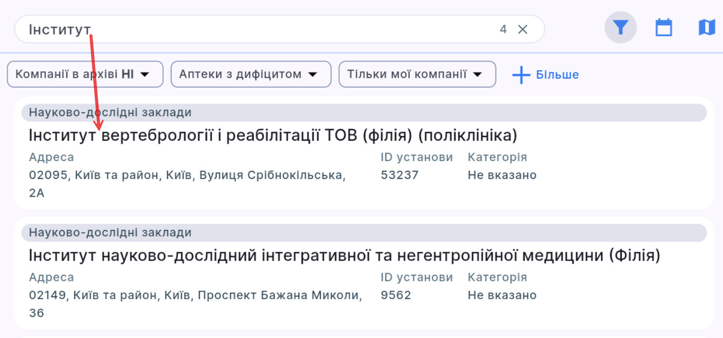The width and height of the screenshot is (723, 338).
Task: Enable the Аптеки з дифіцитом filter
Action: tap(250, 74)
